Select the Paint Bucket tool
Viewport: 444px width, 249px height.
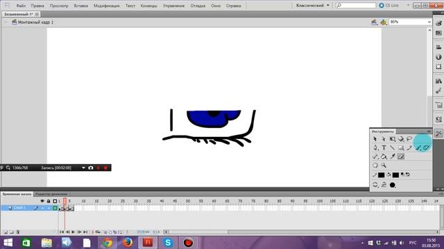click(384, 157)
